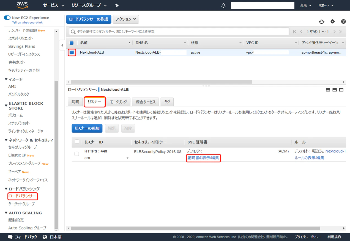Switch to the モニタリング tab
Screen dimensions: 350x241
tap(118, 102)
